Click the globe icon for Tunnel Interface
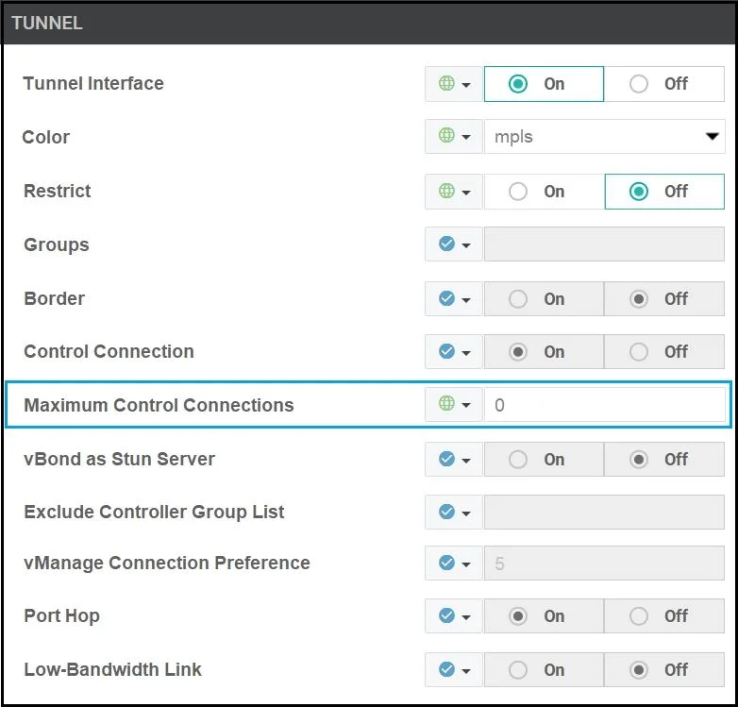The width and height of the screenshot is (738, 707). pyautogui.click(x=446, y=83)
